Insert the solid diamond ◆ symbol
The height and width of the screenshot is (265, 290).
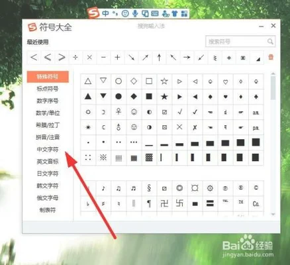pos(134,97)
